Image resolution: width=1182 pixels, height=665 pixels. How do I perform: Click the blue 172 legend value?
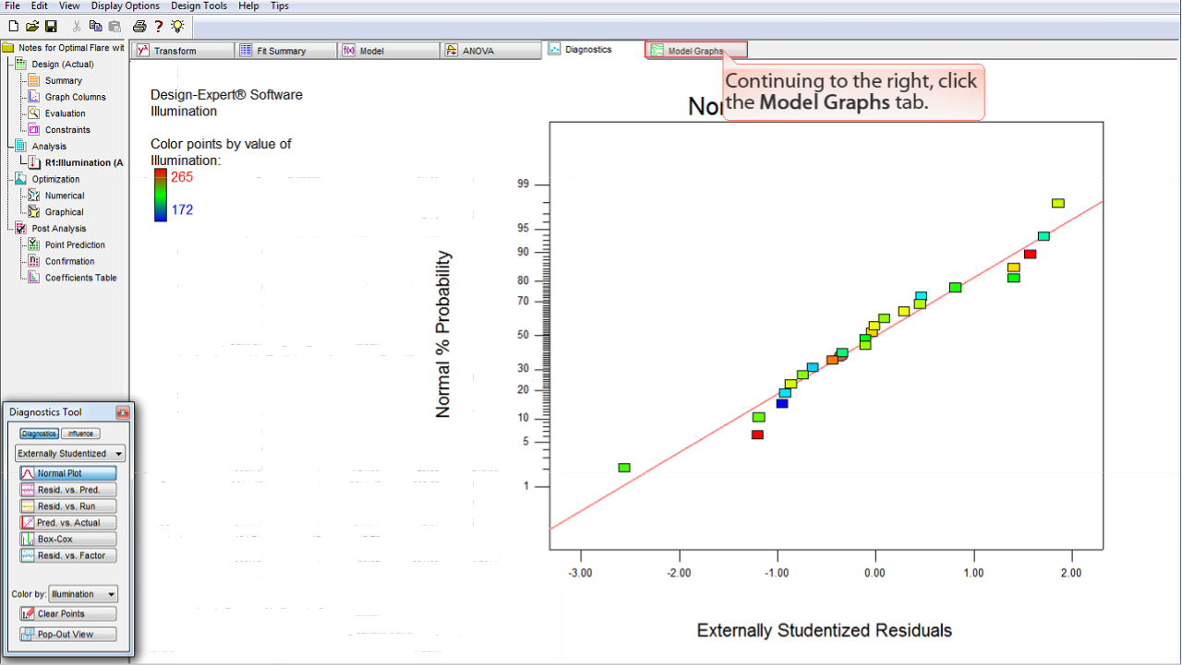click(x=182, y=210)
